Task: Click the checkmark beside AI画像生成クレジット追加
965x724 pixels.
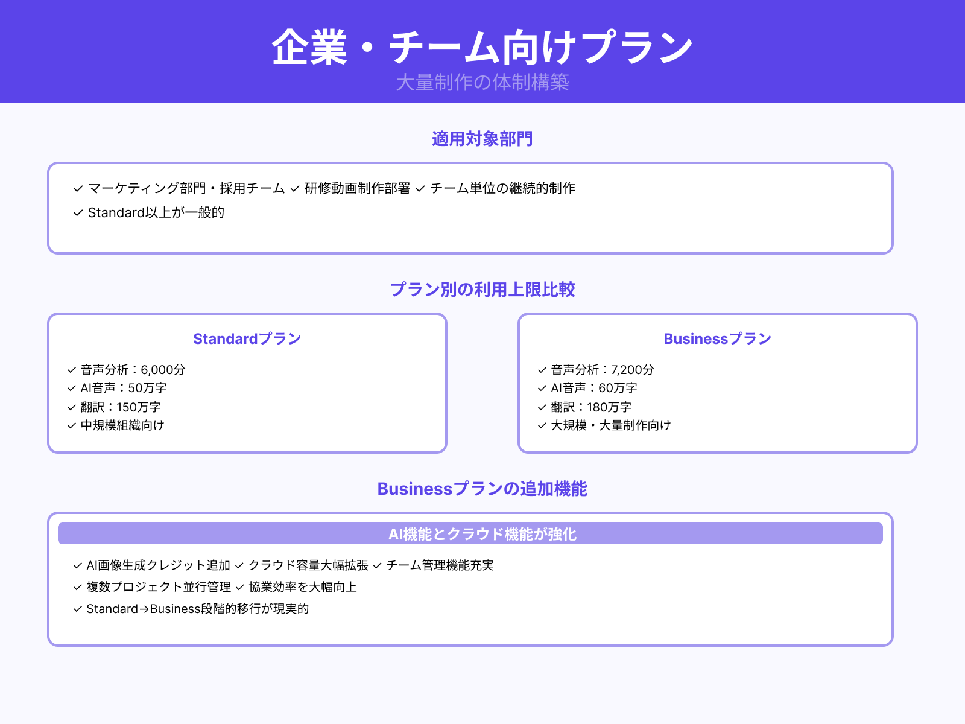Action: pos(77,566)
